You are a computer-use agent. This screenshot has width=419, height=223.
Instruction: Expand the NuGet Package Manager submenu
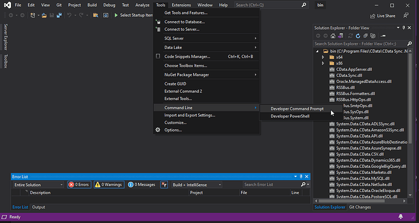(207, 75)
